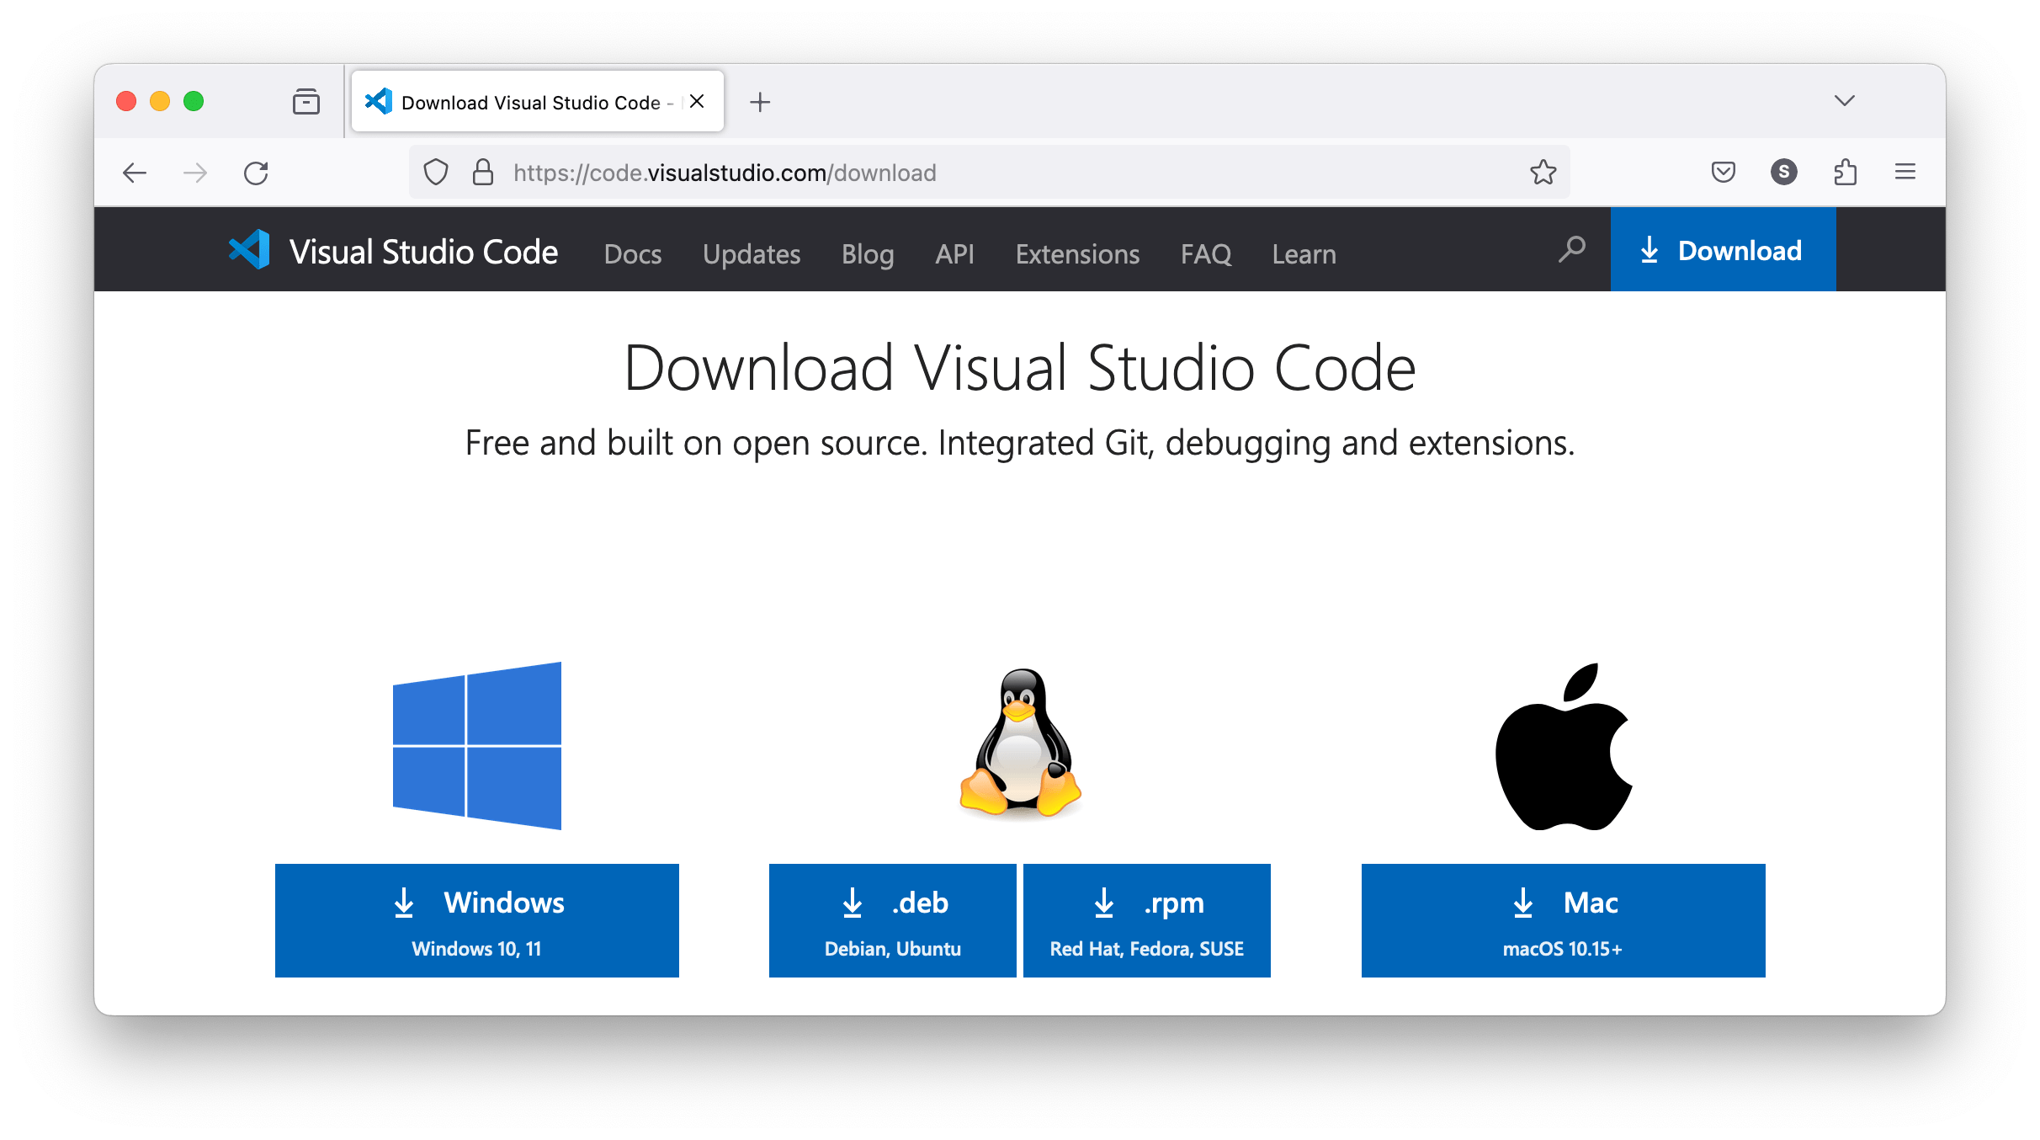Click the address bar URL field
Image resolution: width=2040 pixels, height=1140 pixels.
1010,173
